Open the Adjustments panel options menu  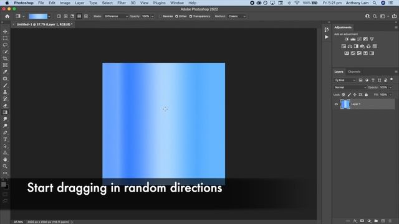396,27
